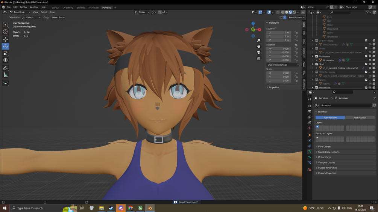Switch to solid viewport shading
This screenshot has height=212, width=378.
point(287,12)
